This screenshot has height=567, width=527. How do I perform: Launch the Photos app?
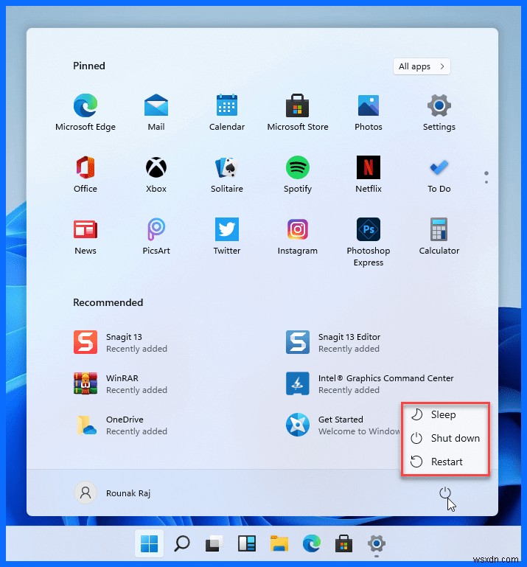pos(369,113)
